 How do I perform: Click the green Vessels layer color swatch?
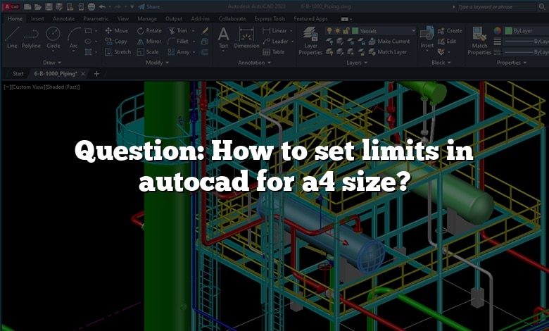point(355,31)
